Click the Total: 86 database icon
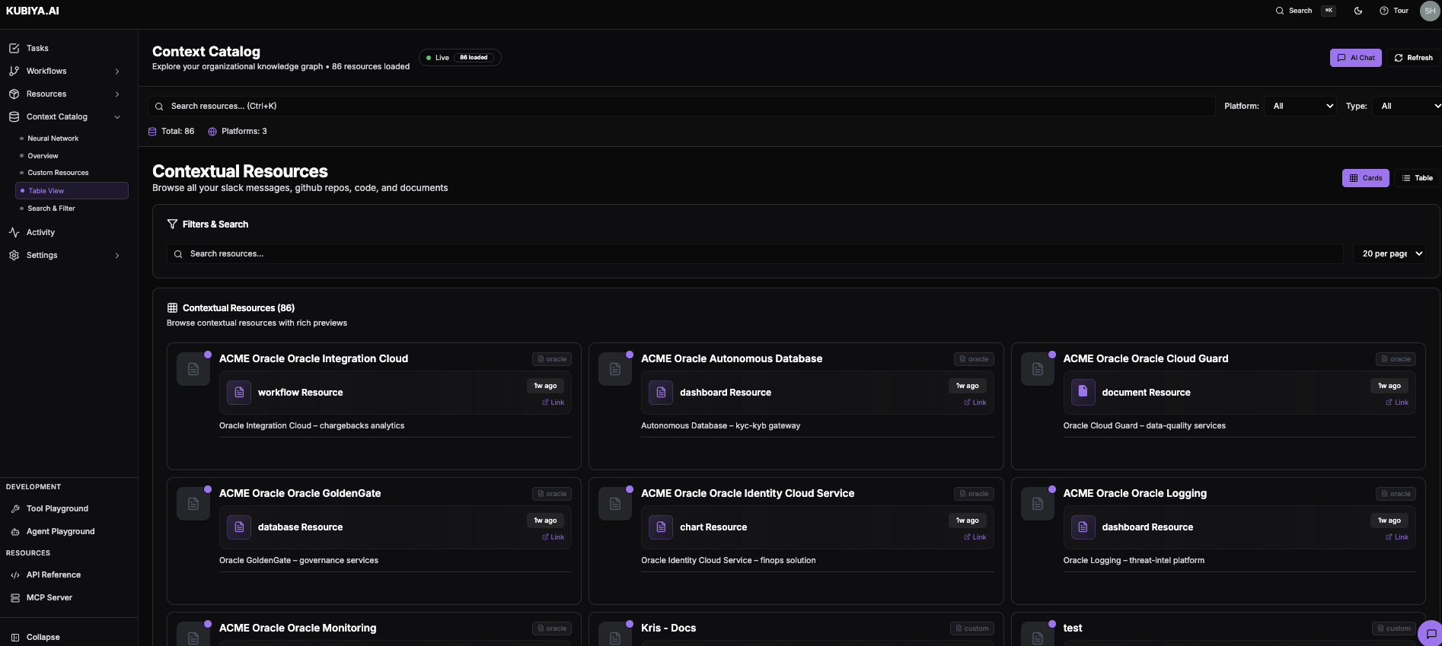Viewport: 1442px width, 646px height. [152, 132]
